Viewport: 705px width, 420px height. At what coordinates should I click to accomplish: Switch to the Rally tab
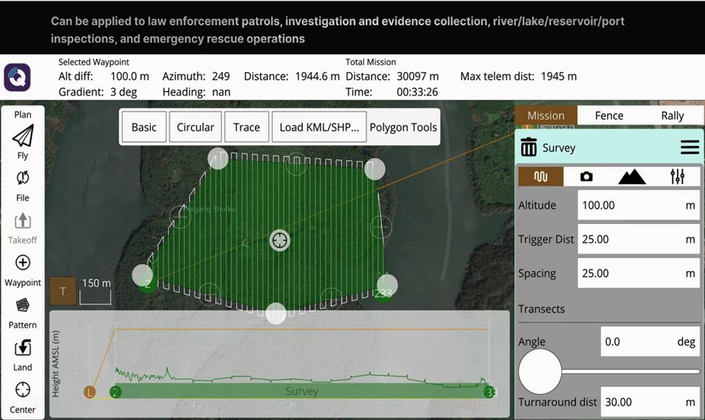(672, 116)
